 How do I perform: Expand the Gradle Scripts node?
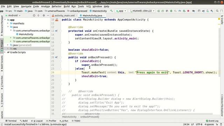click(x=5, y=52)
